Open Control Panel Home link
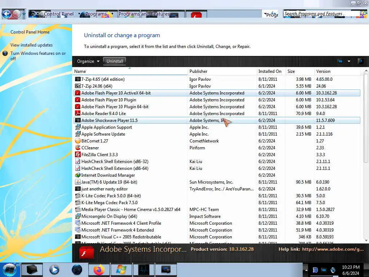The width and height of the screenshot is (369, 277). pos(30,32)
